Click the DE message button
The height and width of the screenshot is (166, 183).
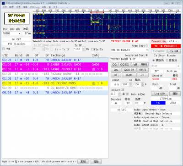pyautogui.click(x=116, y=75)
